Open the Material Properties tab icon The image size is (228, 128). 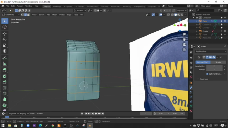click(191, 111)
